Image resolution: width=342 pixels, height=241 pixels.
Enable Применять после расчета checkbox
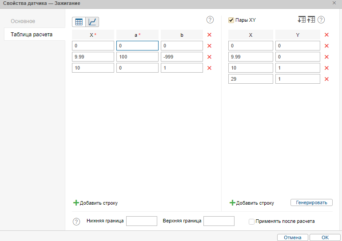coord(251,221)
